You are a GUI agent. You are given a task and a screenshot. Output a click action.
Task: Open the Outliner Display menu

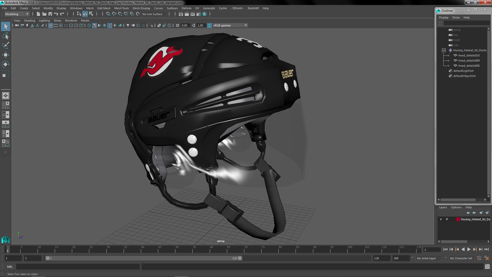point(444,17)
